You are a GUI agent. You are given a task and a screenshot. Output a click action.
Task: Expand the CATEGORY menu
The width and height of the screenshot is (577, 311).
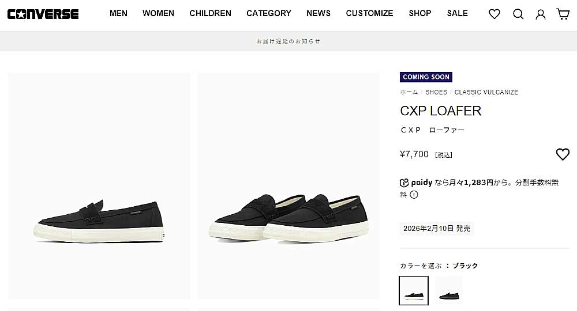[x=269, y=13]
